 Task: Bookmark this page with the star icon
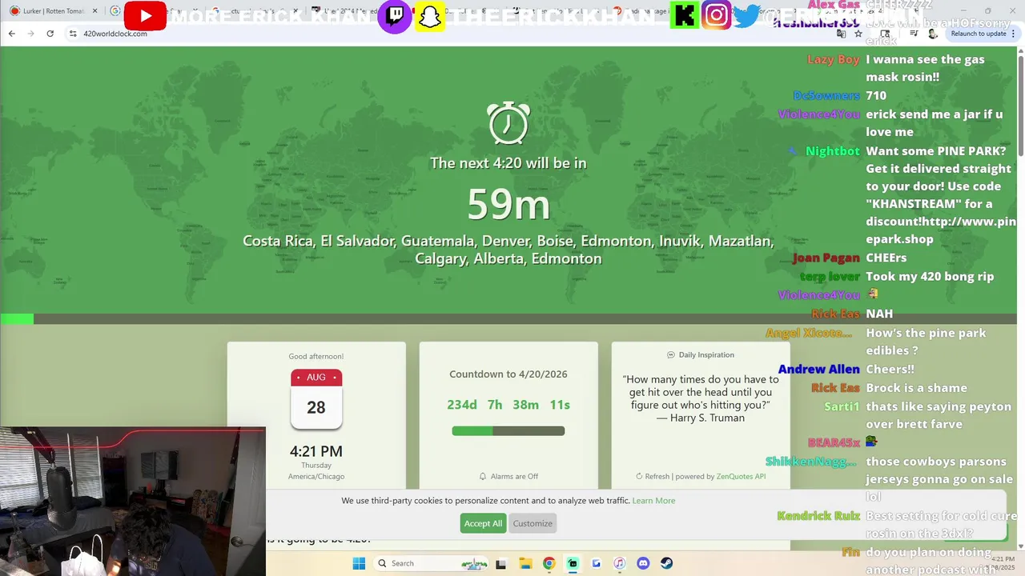click(858, 34)
